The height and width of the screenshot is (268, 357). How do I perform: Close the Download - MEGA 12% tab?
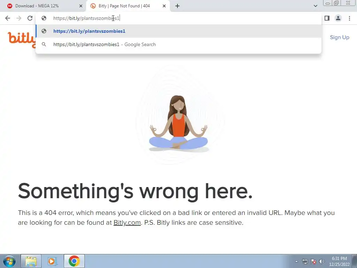click(81, 6)
